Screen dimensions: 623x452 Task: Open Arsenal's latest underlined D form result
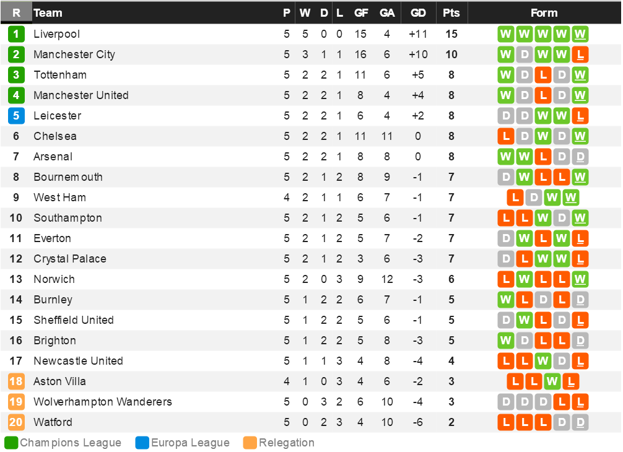click(x=580, y=157)
